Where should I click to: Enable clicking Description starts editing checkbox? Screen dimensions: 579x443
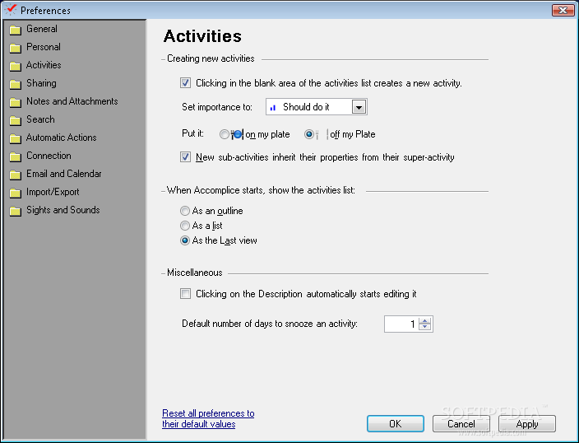pyautogui.click(x=185, y=294)
